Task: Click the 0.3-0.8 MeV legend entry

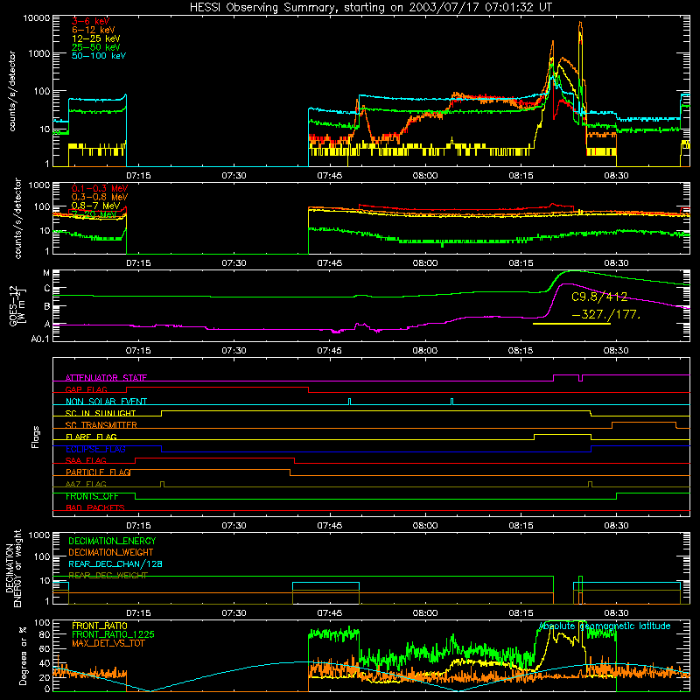Action: click(x=100, y=197)
